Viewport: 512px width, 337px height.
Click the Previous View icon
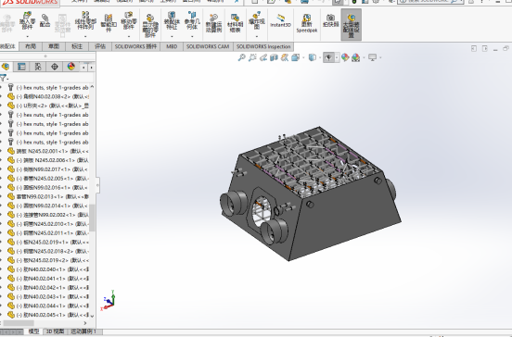pyautogui.click(x=263, y=57)
